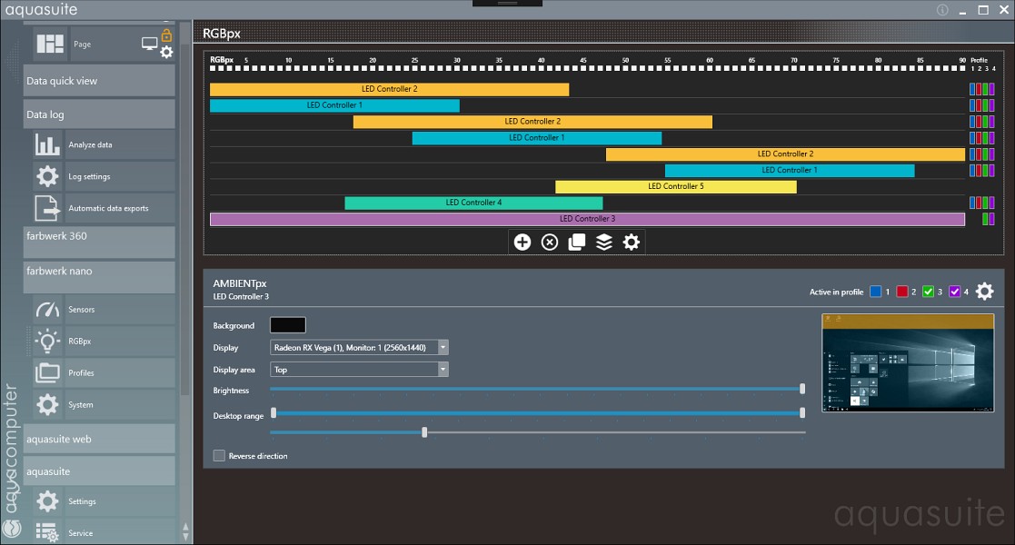Enable Reverse direction checkbox
1015x545 pixels.
click(x=219, y=456)
